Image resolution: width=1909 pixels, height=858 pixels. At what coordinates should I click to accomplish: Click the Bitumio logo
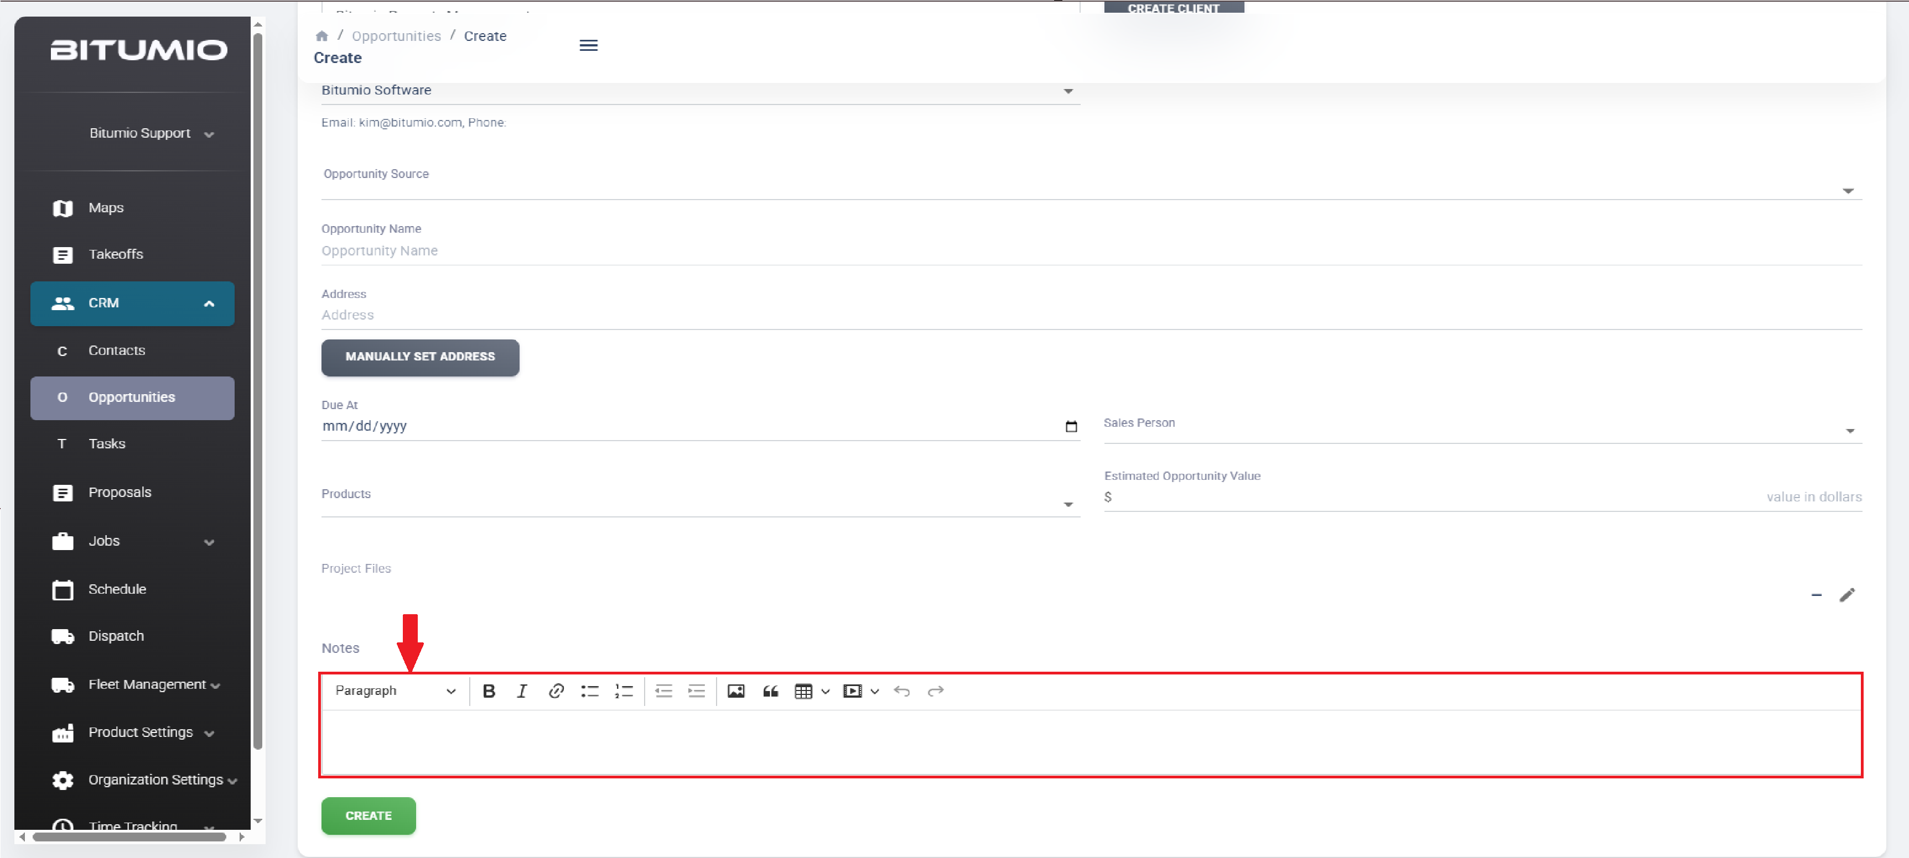[138, 50]
